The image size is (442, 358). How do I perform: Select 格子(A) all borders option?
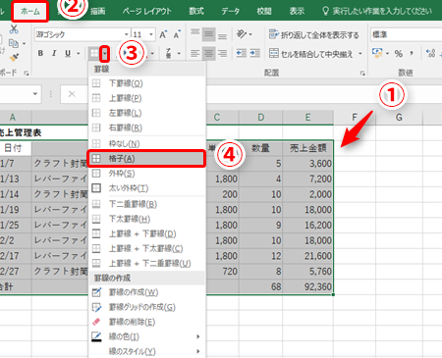pos(146,159)
